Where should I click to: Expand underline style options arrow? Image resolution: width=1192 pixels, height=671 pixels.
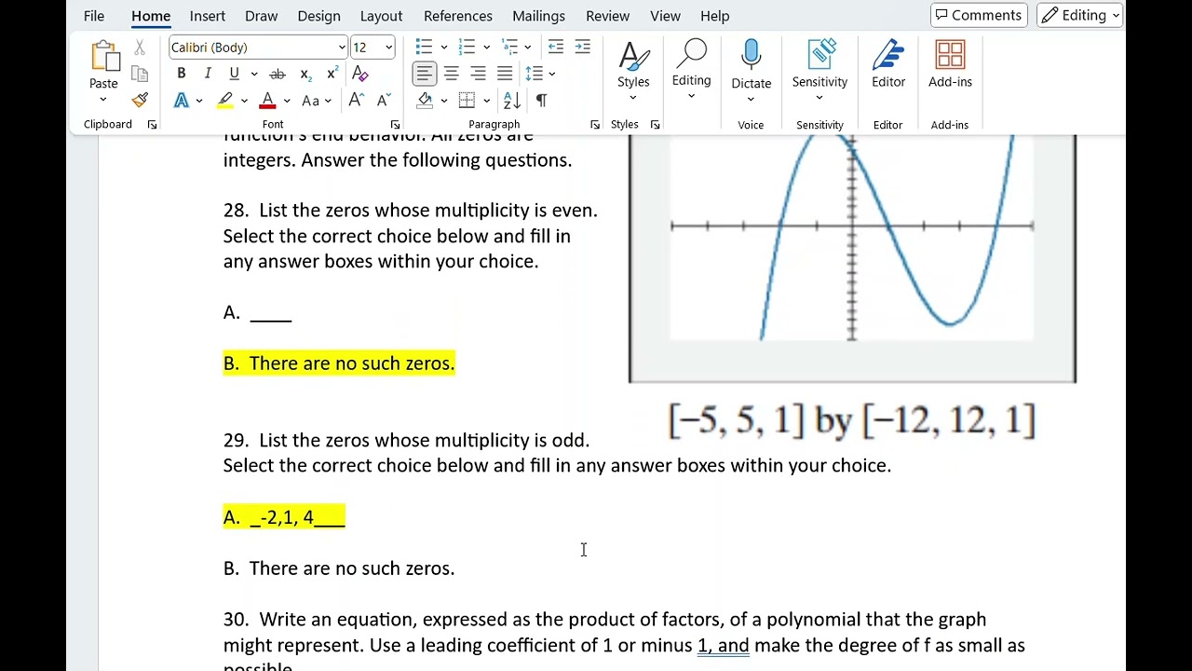[x=253, y=74]
